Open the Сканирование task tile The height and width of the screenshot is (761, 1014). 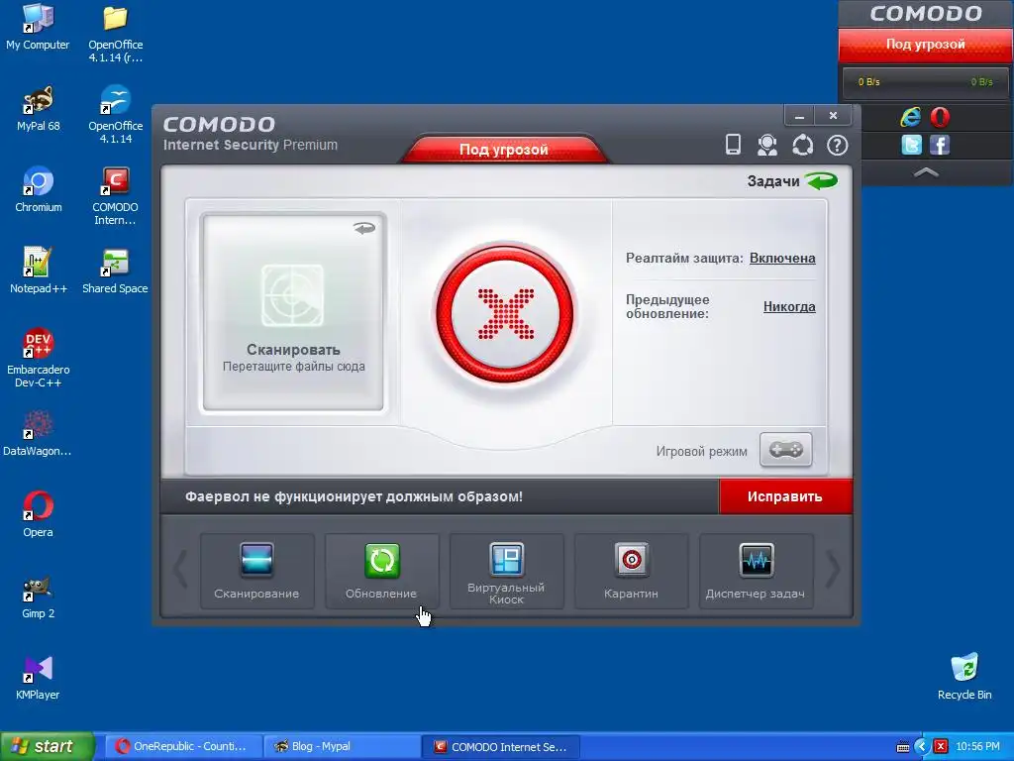pos(256,571)
